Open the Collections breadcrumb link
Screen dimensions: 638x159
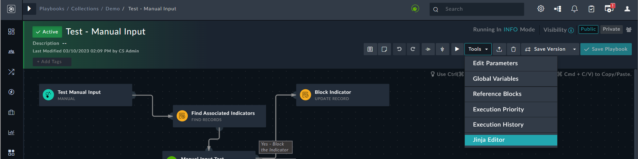click(85, 9)
